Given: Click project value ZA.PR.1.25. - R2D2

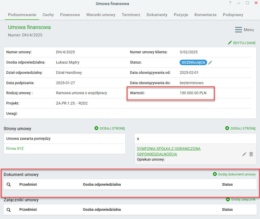Looking at the screenshot, I should (x=72, y=103).
